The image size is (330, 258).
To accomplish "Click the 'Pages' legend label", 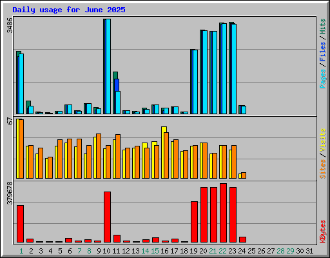I will (323, 79).
